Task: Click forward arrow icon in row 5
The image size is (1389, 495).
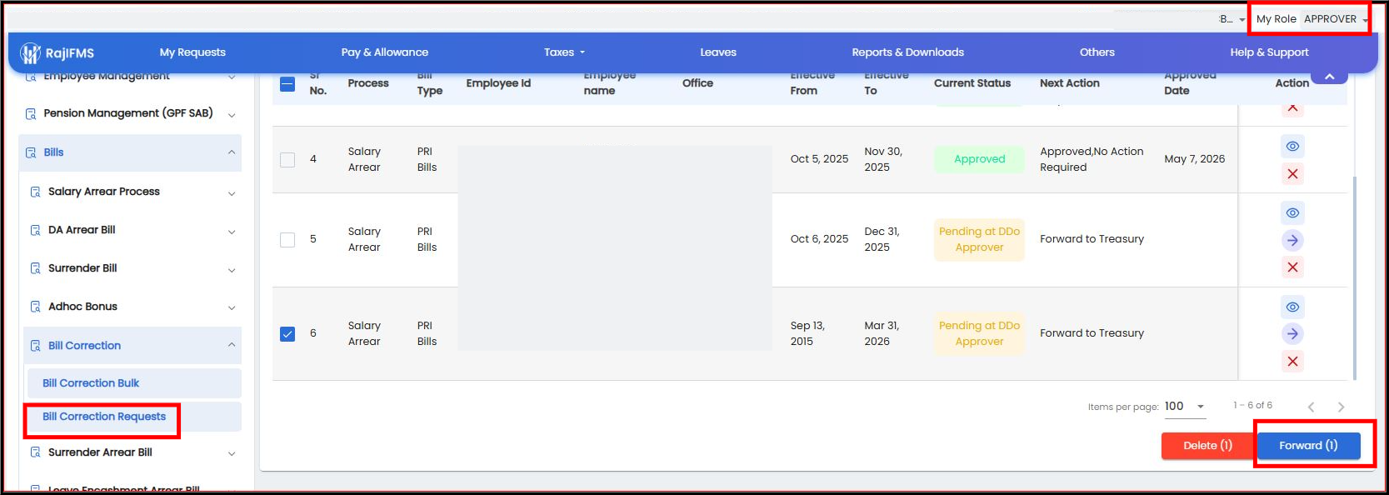Action: coord(1292,241)
